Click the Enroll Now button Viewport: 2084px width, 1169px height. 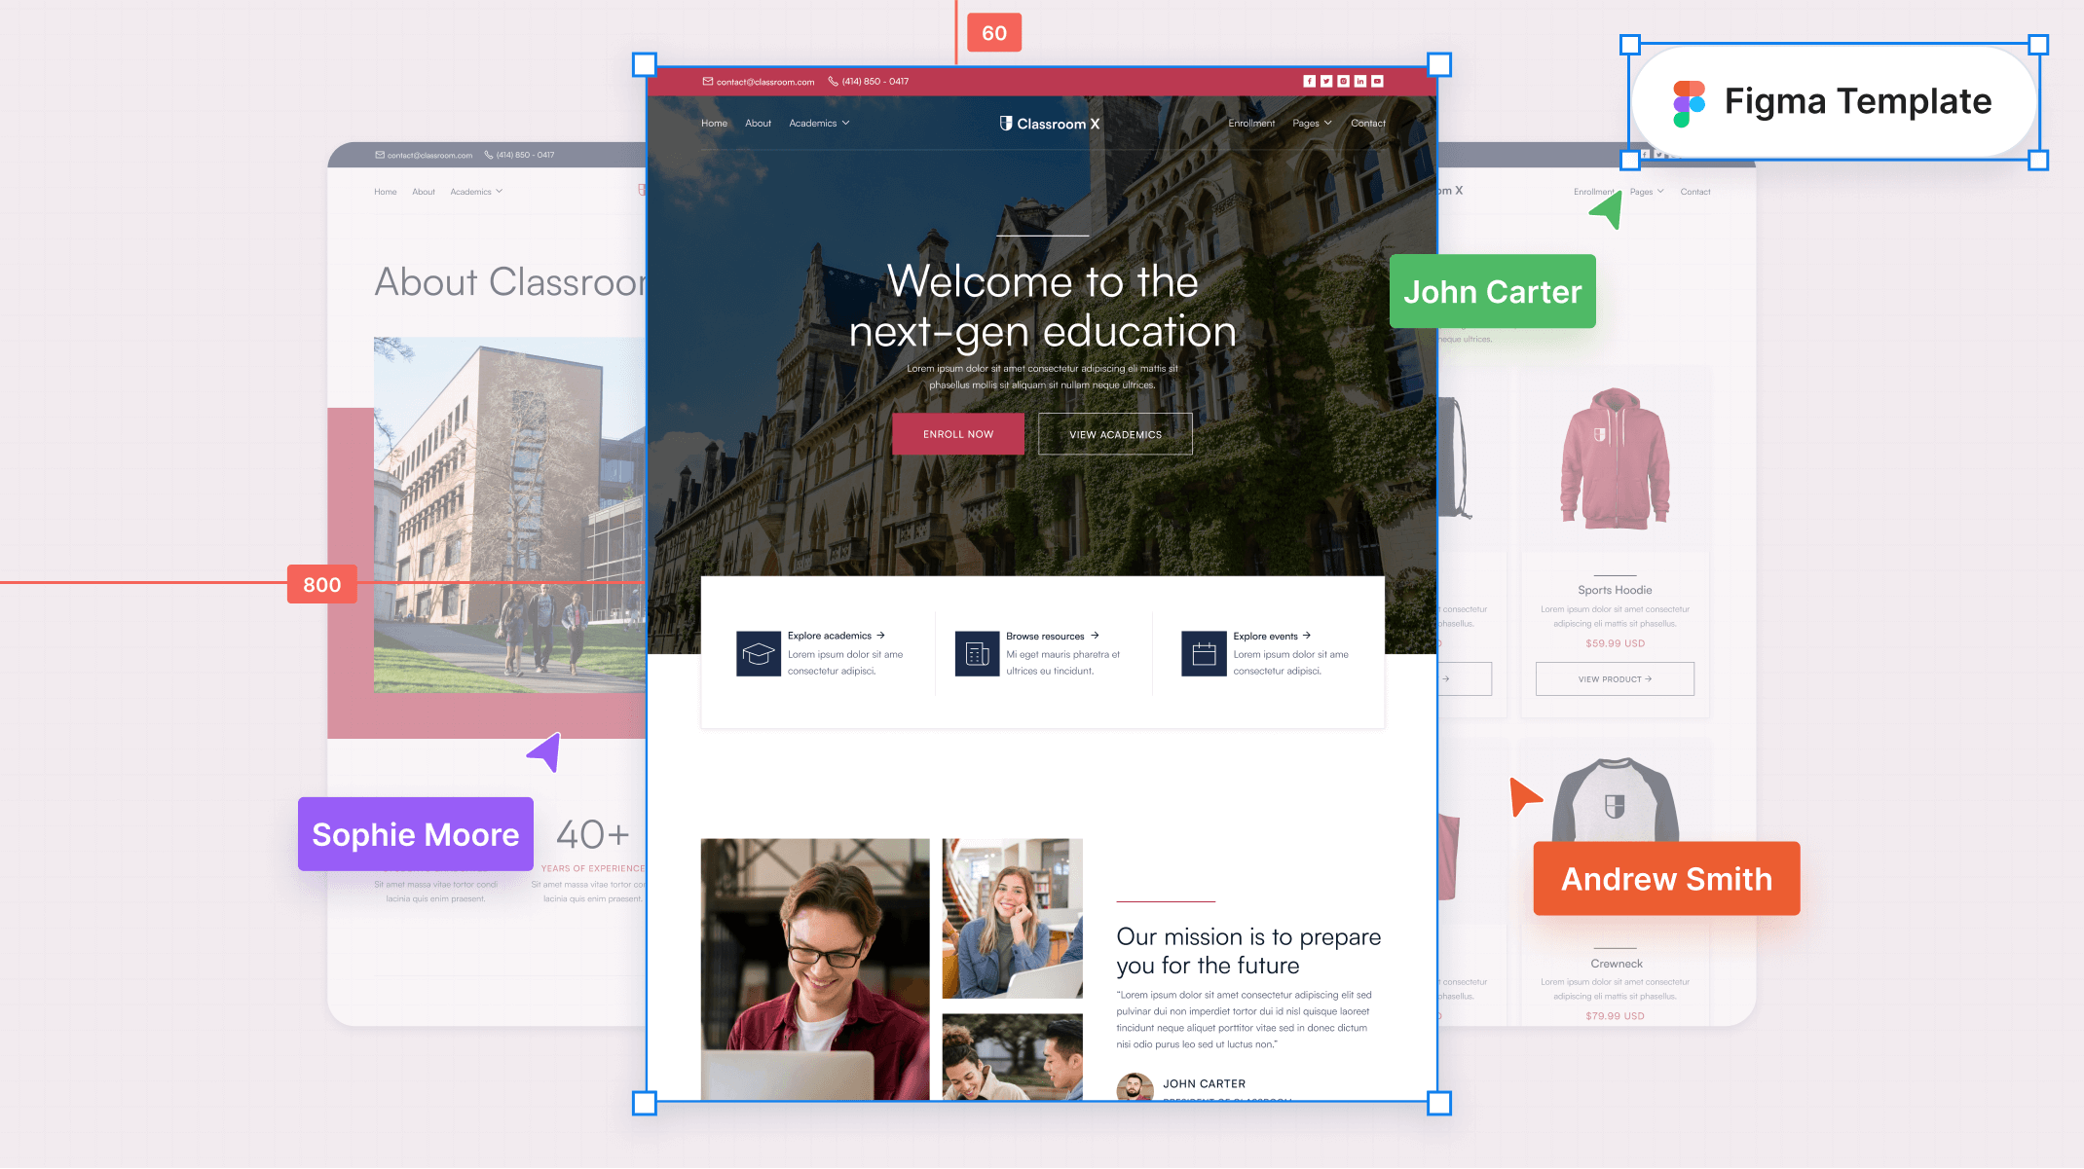click(x=958, y=434)
